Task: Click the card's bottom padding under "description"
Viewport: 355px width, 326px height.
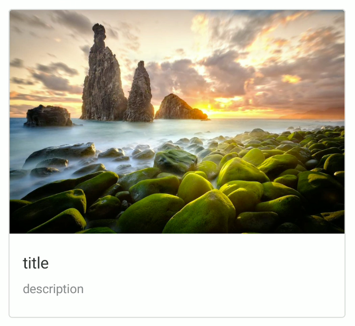Action: tap(177, 306)
